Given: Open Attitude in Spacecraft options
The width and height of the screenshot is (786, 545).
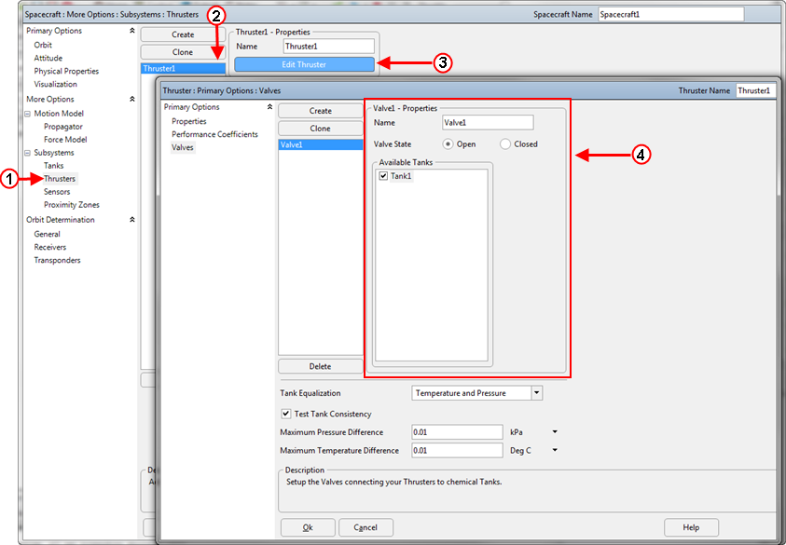Looking at the screenshot, I should [48, 58].
